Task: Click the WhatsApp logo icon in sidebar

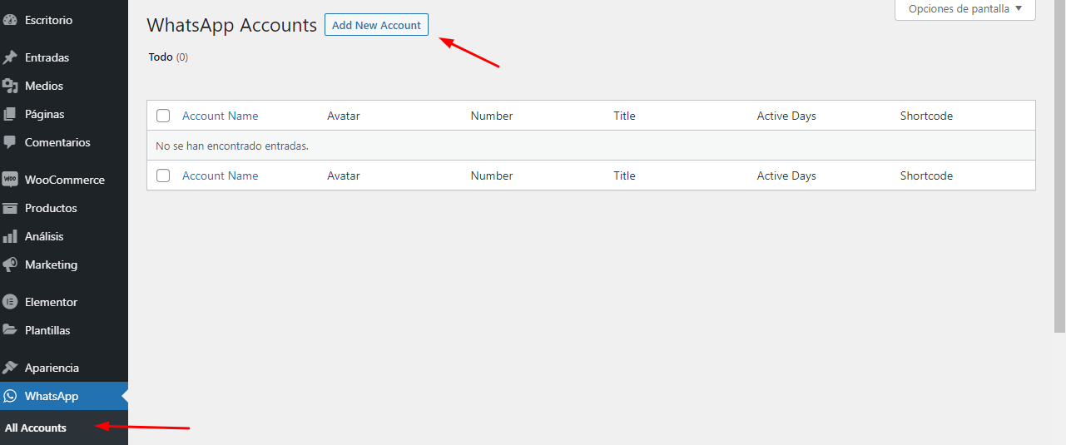Action: click(10, 396)
